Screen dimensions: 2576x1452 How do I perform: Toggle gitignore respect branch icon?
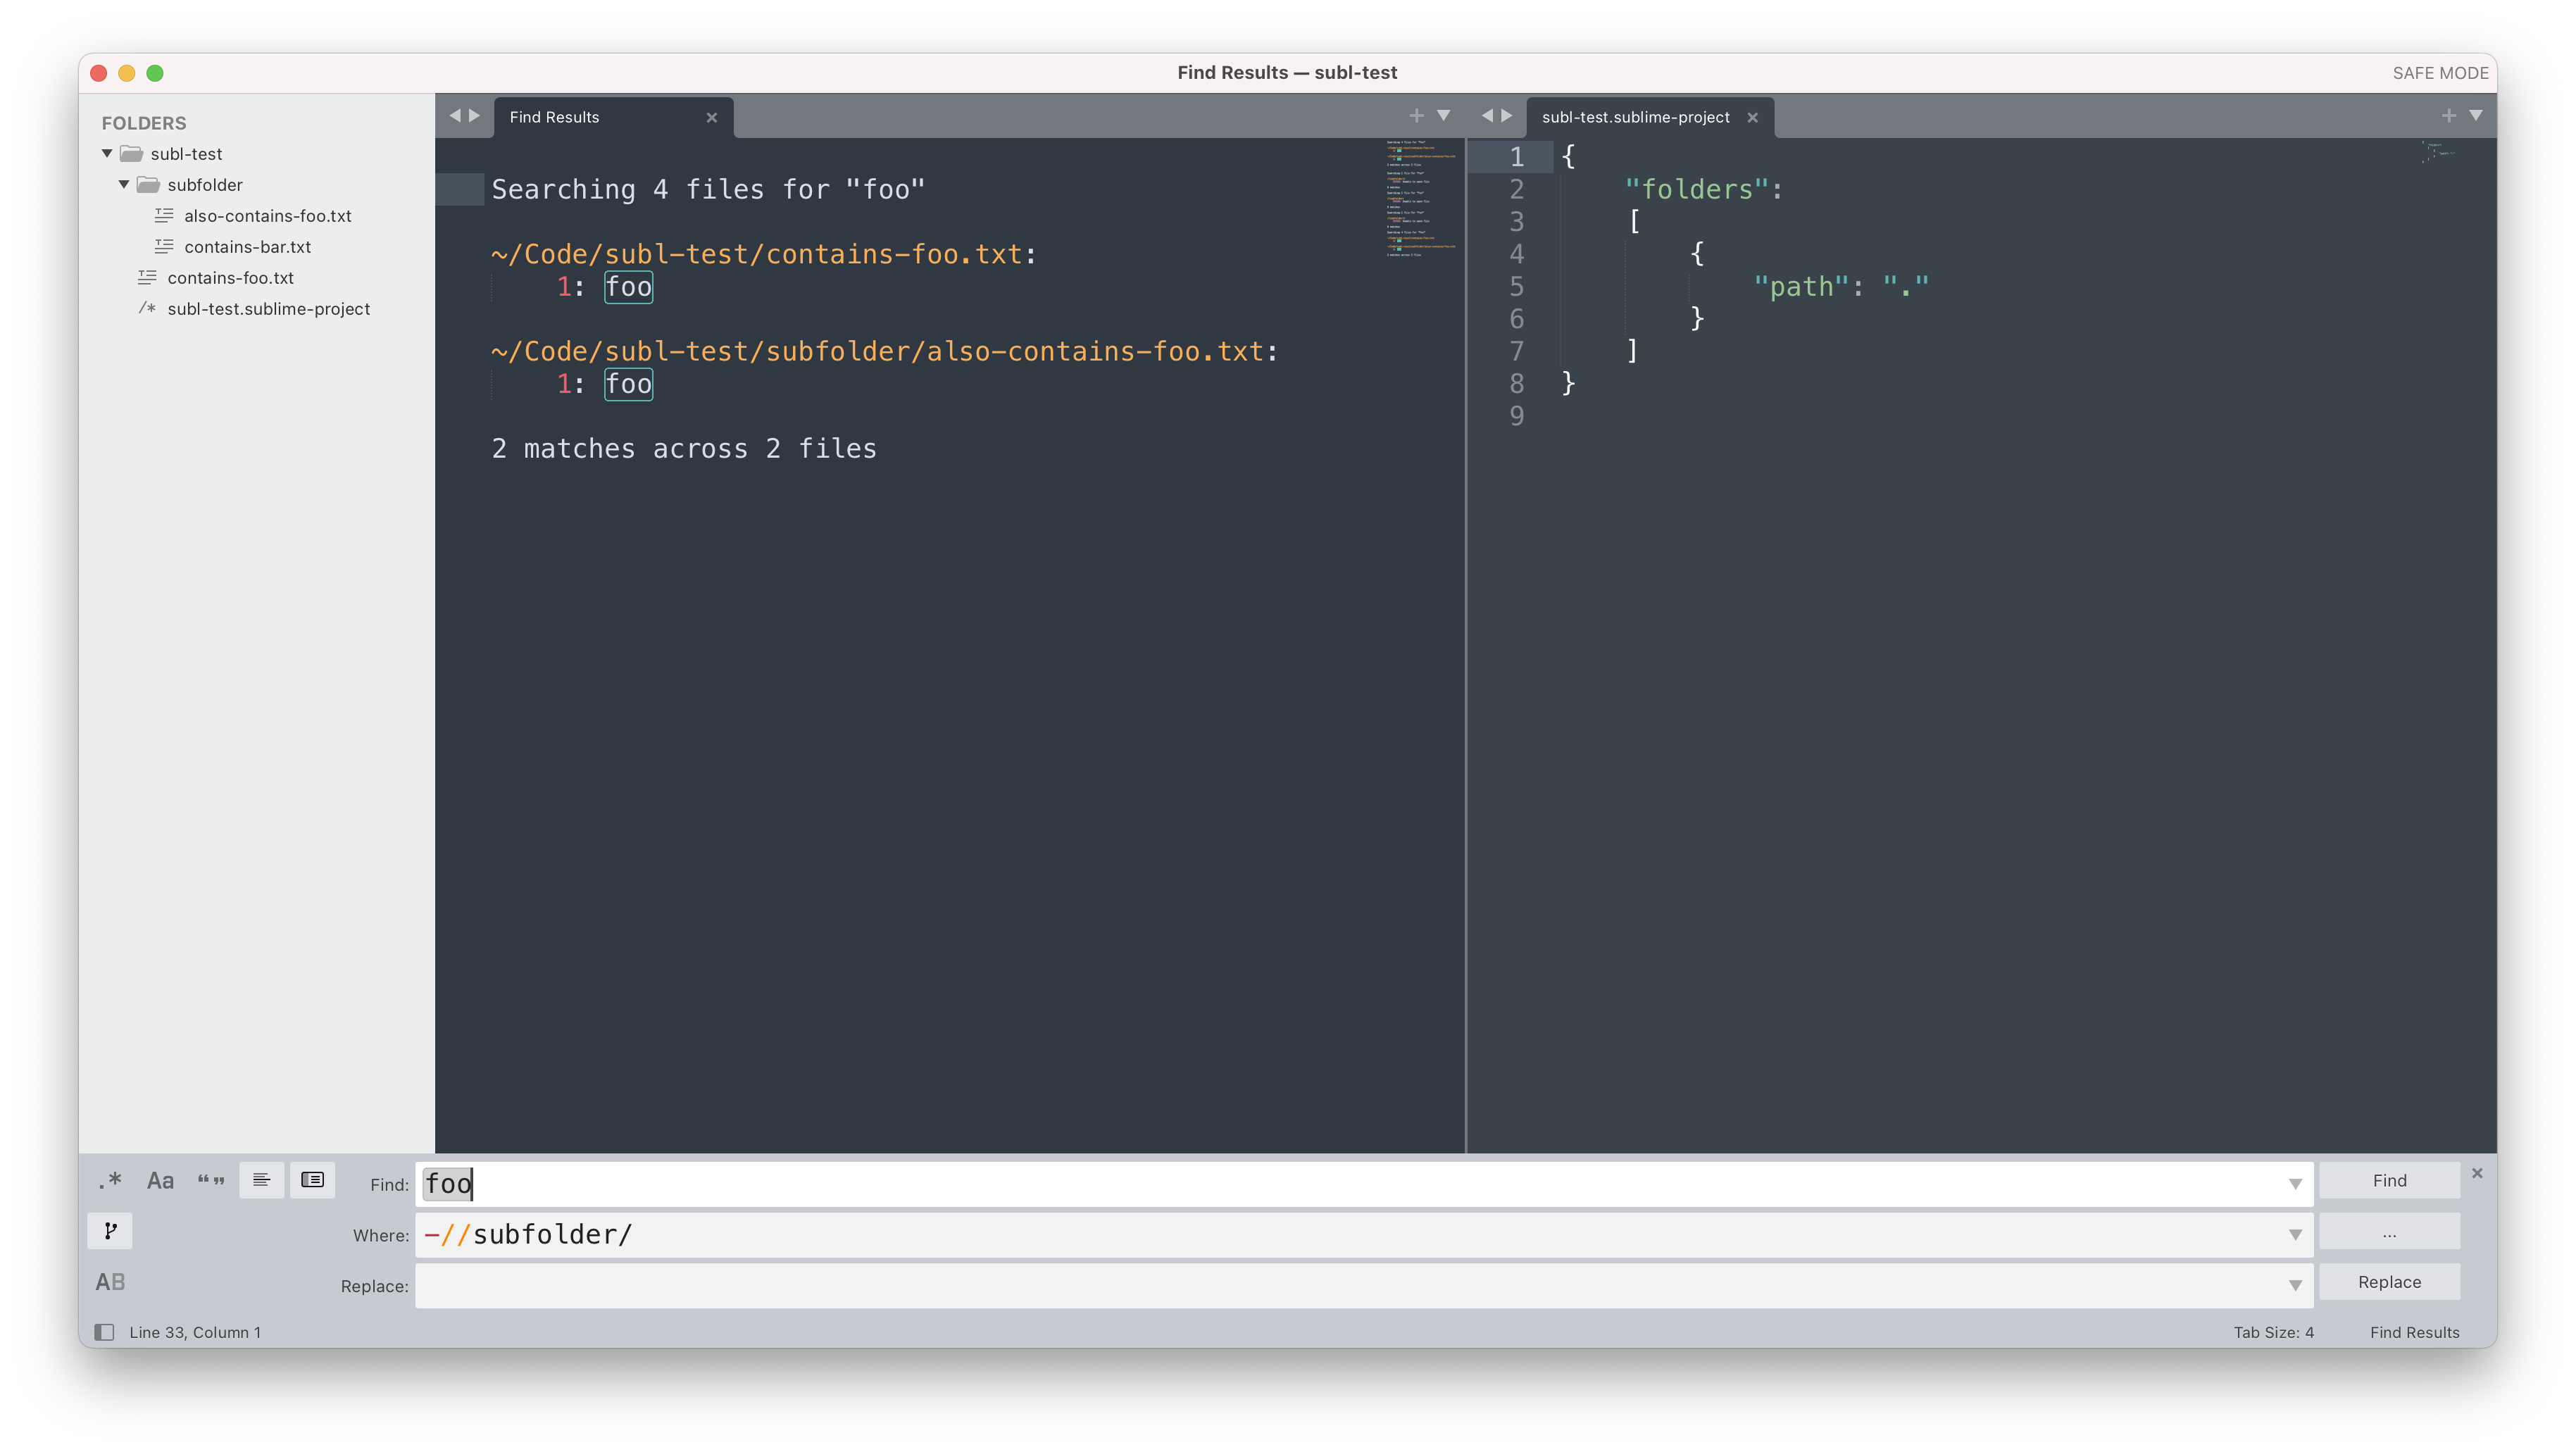[x=110, y=1231]
